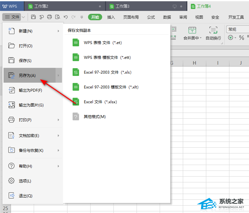
Task: Open the 开发工具 ribbon tab
Action: pyautogui.click(x=236, y=17)
